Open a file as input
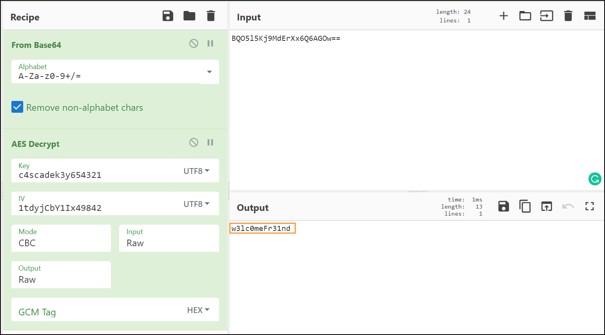The height and width of the screenshot is (335, 605). tap(547, 16)
